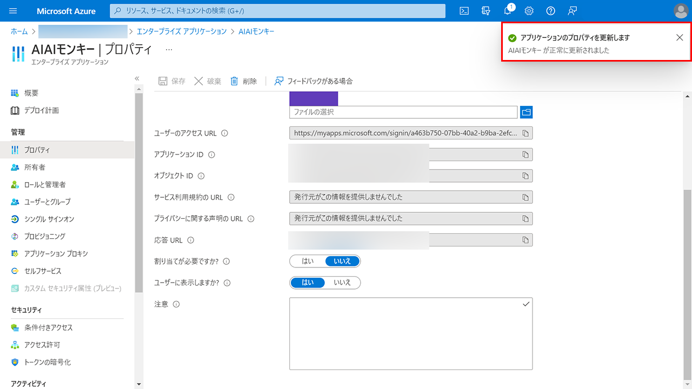Viewport: 692px width, 389px height.
Task: Copy the user access URL
Action: (525, 133)
